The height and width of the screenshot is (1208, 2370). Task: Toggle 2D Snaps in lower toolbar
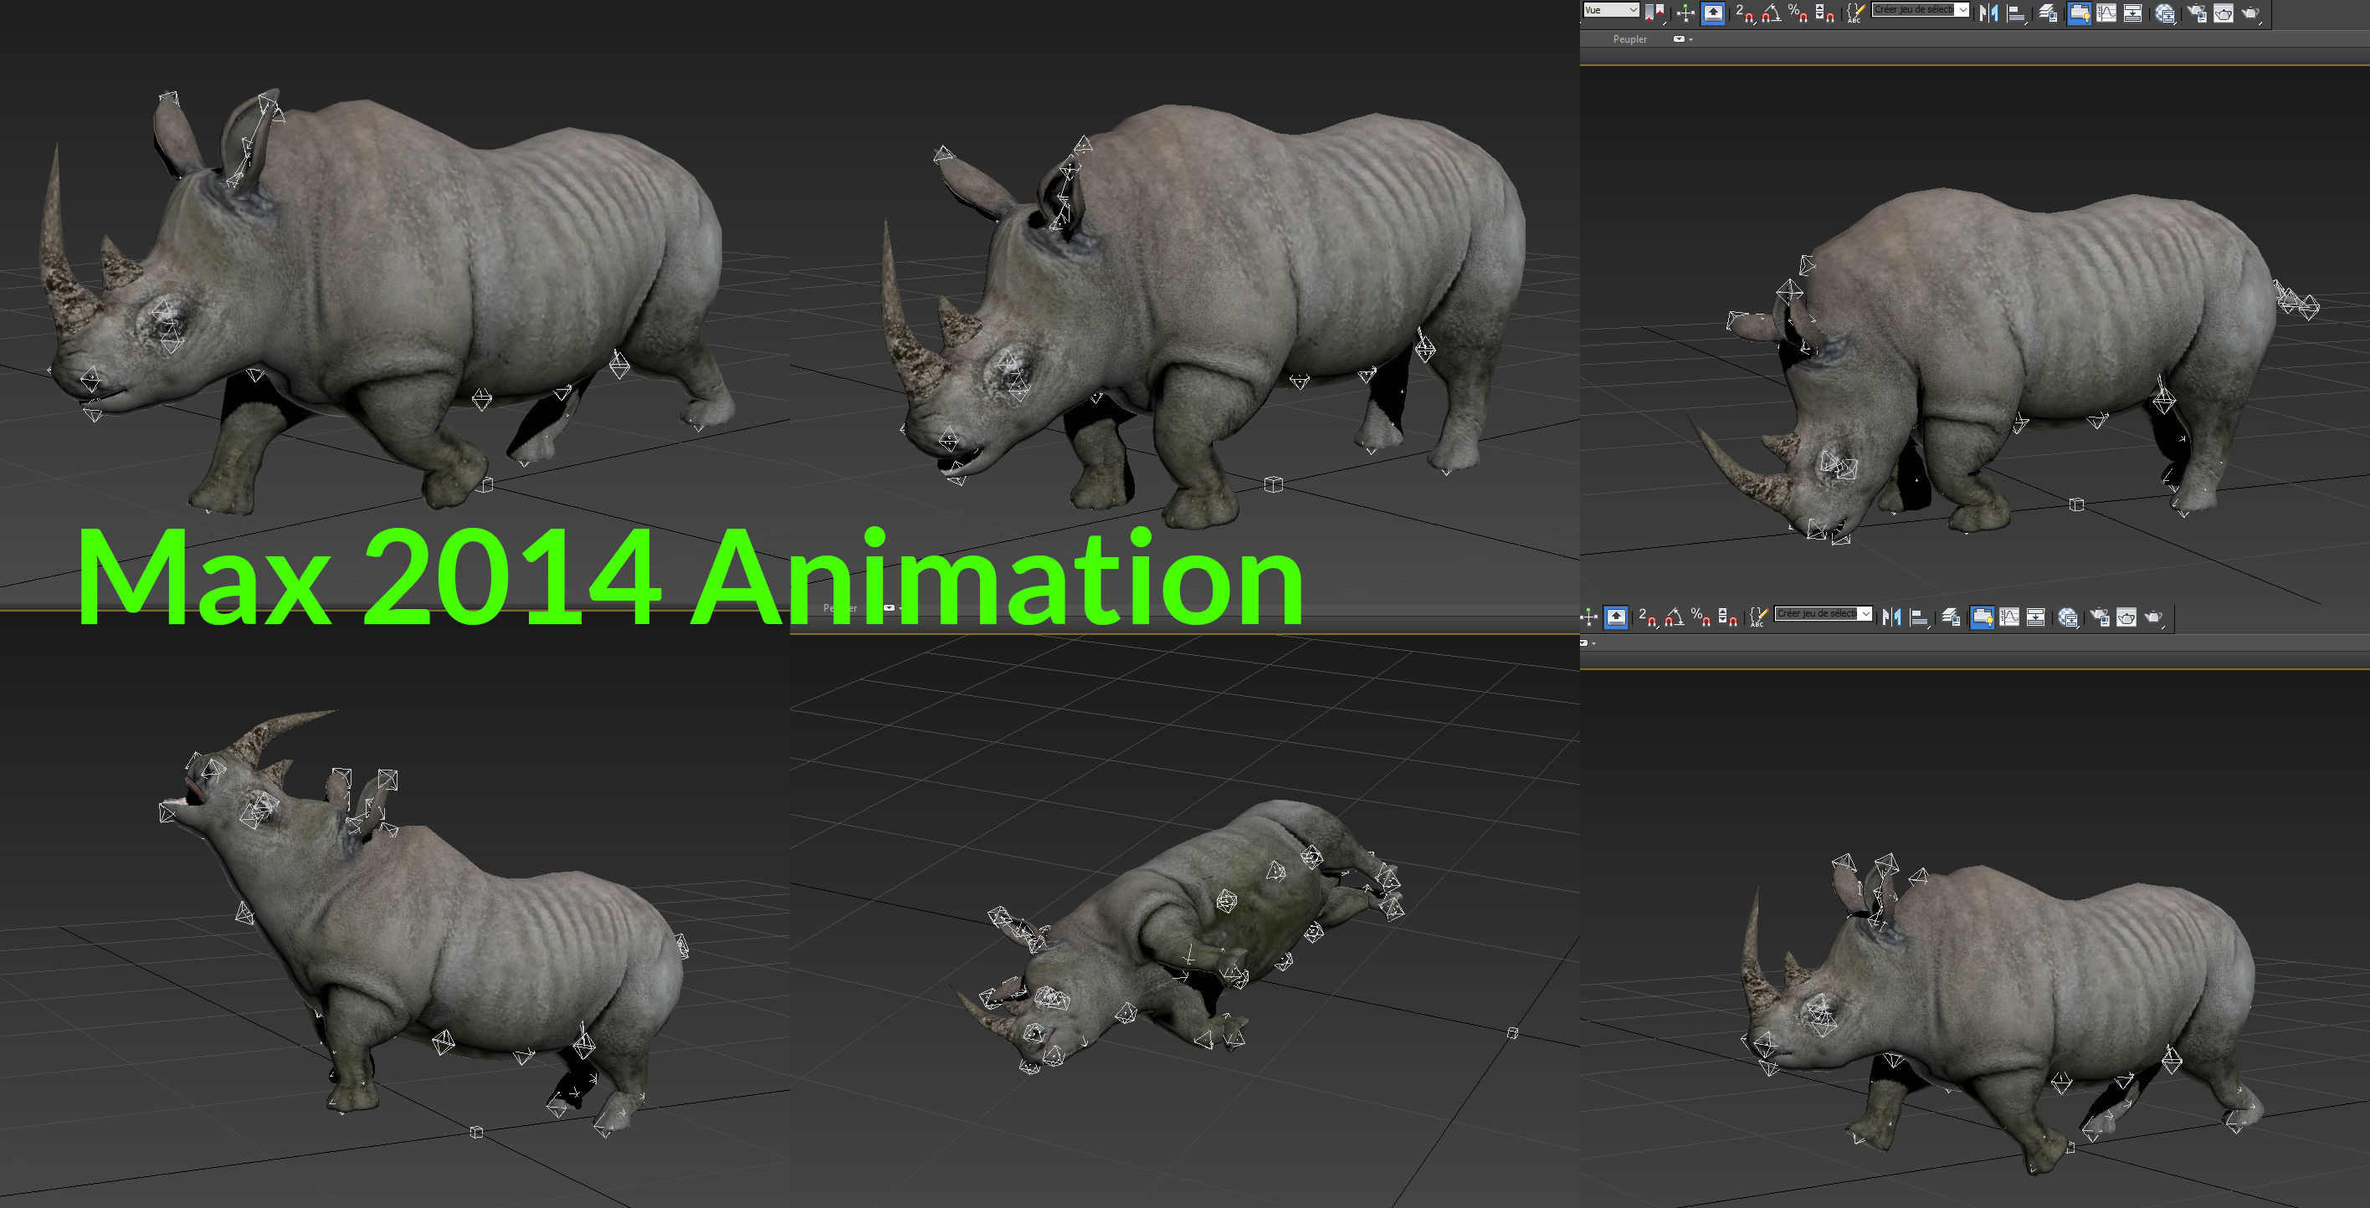[1647, 617]
